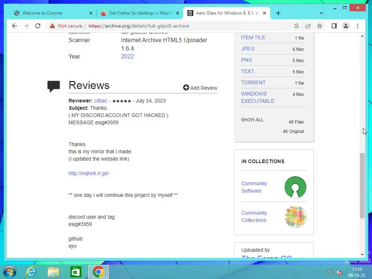Open a new tab with plus button
The width and height of the screenshot is (372, 279).
(278, 13)
